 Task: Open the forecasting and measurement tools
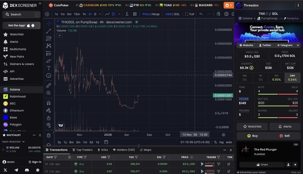pos(49,53)
